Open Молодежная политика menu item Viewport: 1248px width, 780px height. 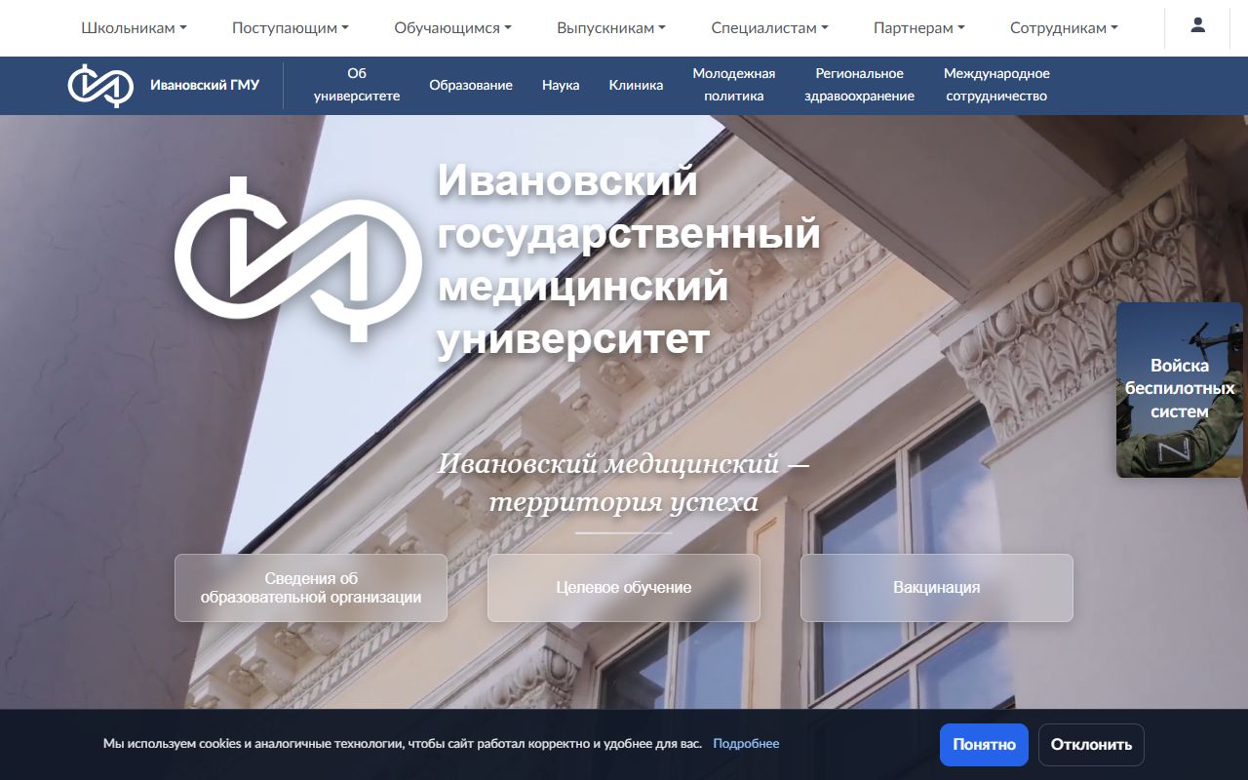[x=734, y=85]
